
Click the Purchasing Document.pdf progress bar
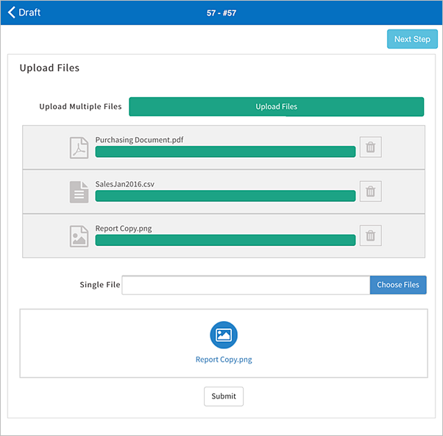[x=225, y=152]
